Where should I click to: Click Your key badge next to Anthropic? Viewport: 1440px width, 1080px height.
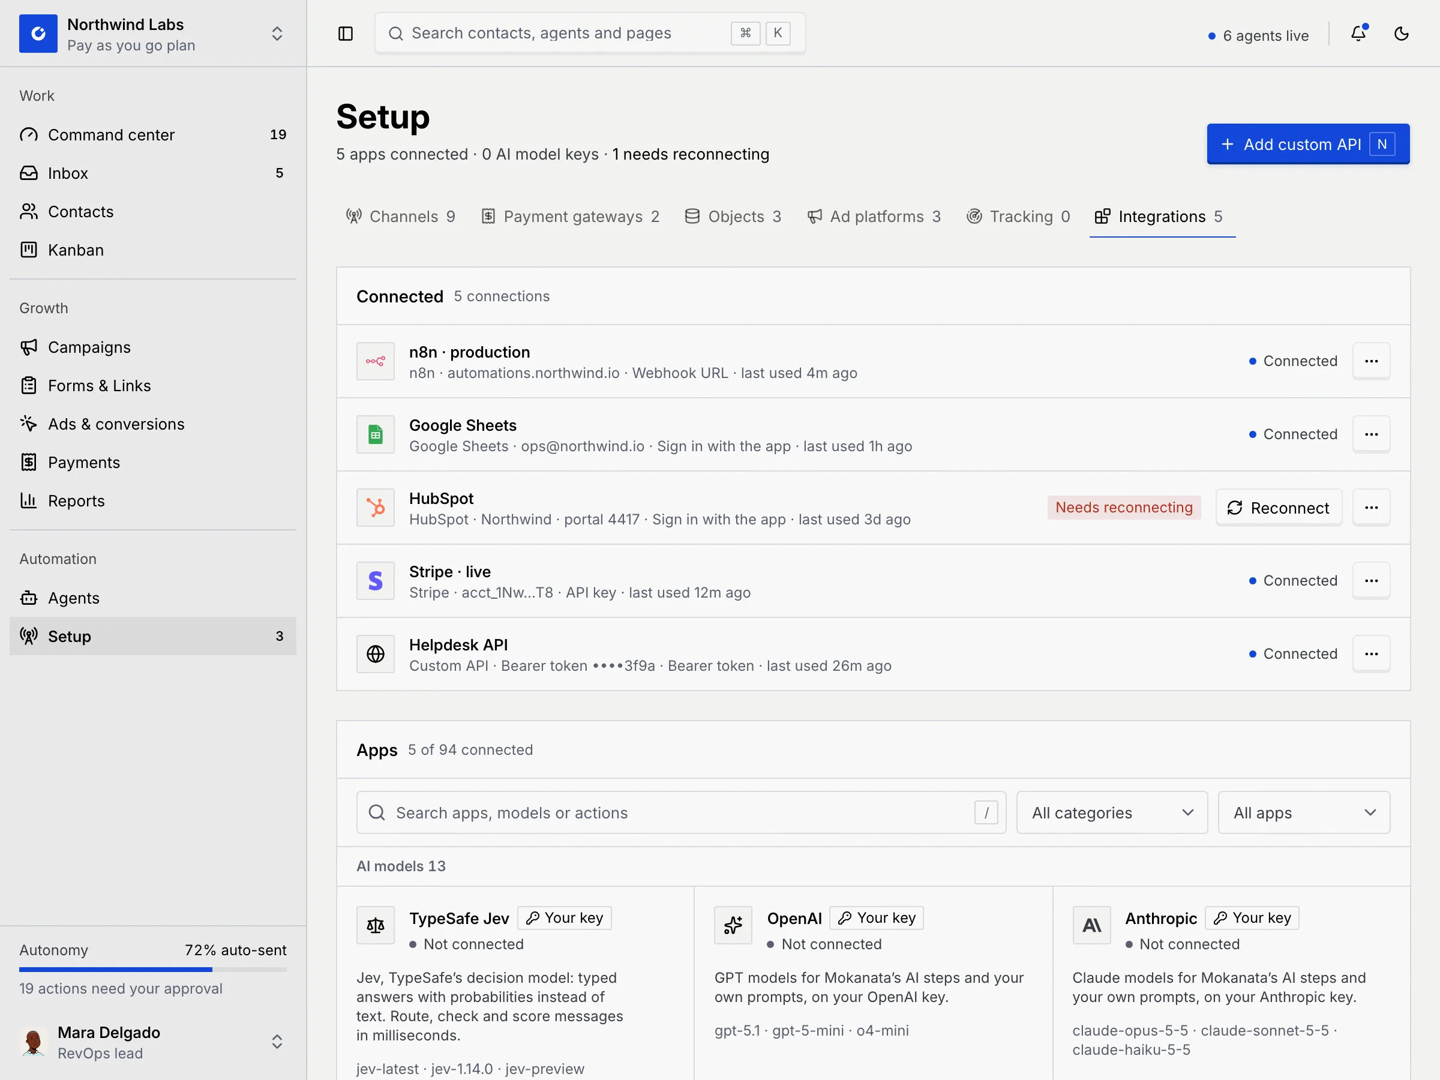pyautogui.click(x=1252, y=918)
